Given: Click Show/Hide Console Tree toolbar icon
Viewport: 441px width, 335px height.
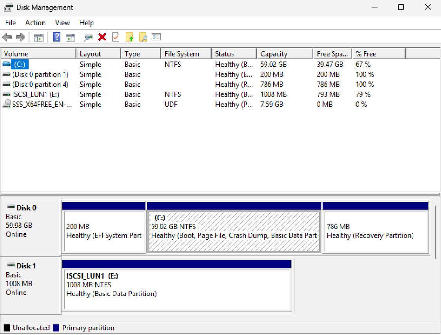Looking at the screenshot, I should coord(38,37).
